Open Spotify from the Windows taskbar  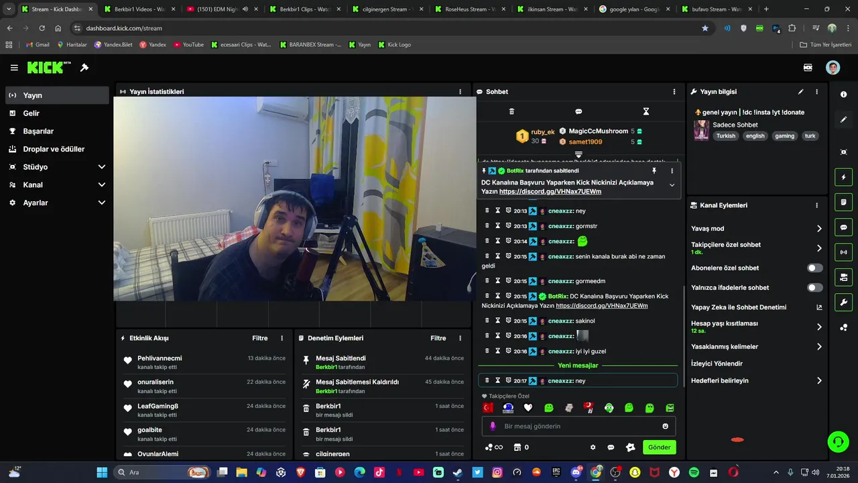coord(694,472)
